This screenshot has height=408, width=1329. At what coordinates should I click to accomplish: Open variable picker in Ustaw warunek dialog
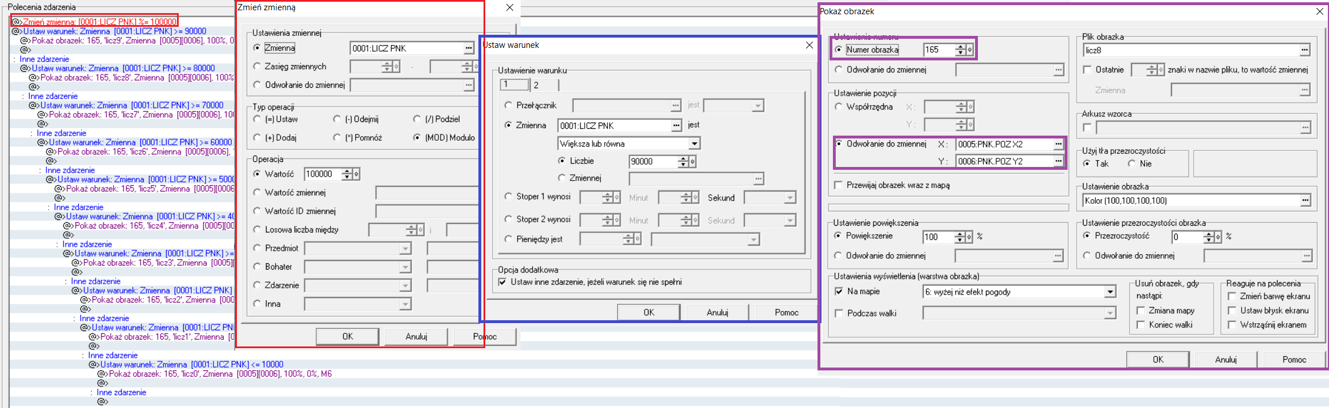(676, 125)
